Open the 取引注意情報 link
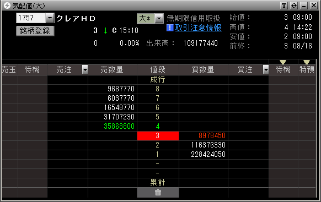The width and height of the screenshot is (321, 202). click(198, 28)
